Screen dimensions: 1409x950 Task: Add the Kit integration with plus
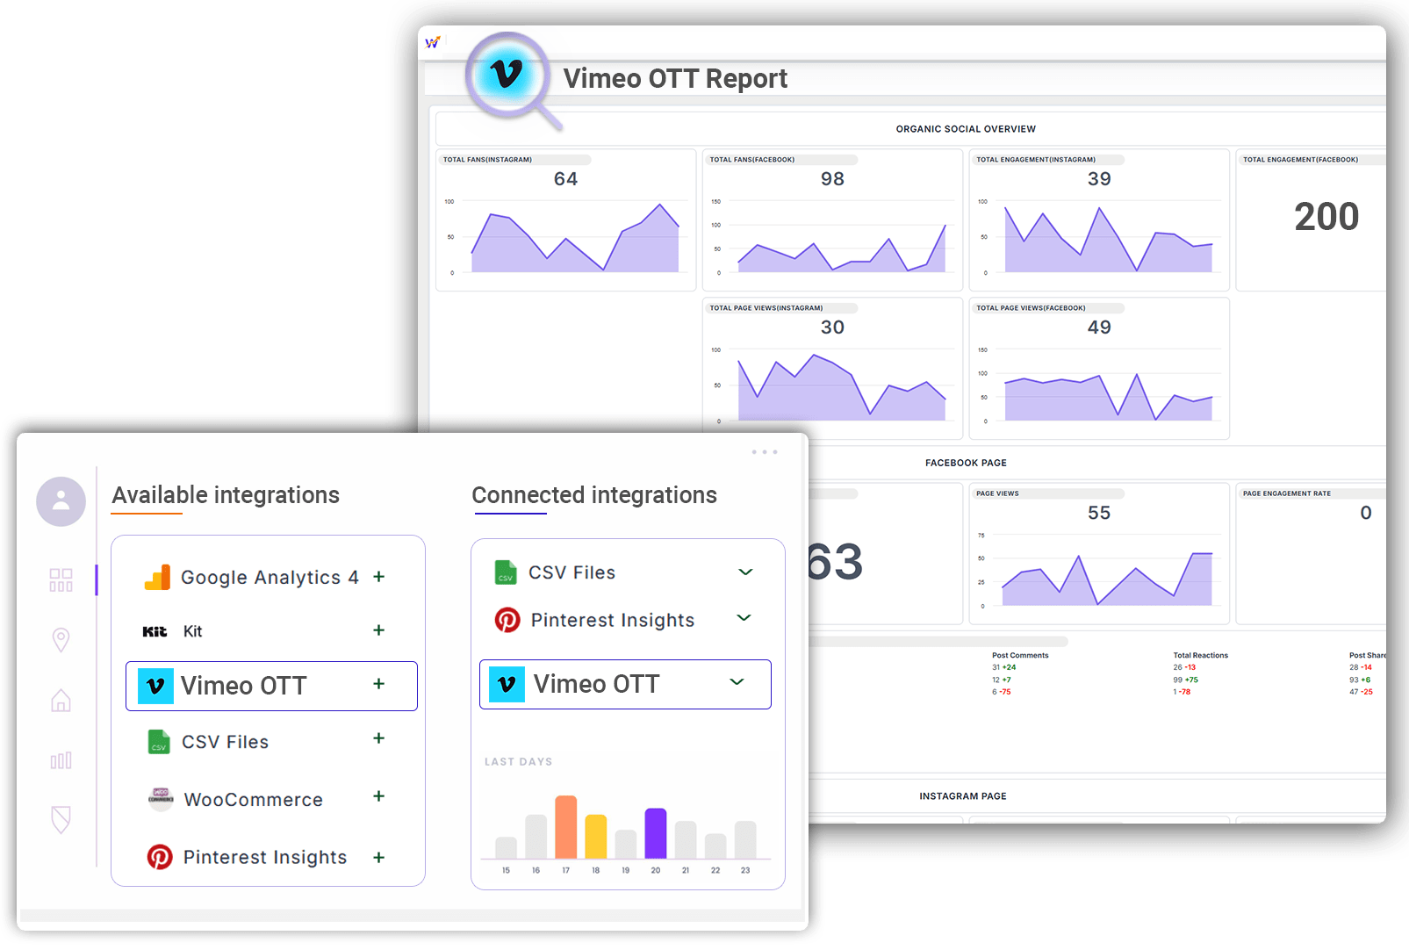coord(378,630)
